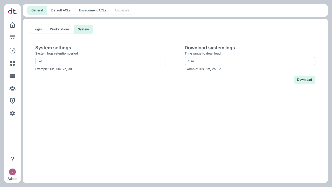Open the server stack icon
Screen dimensions: 332x187
[12, 76]
